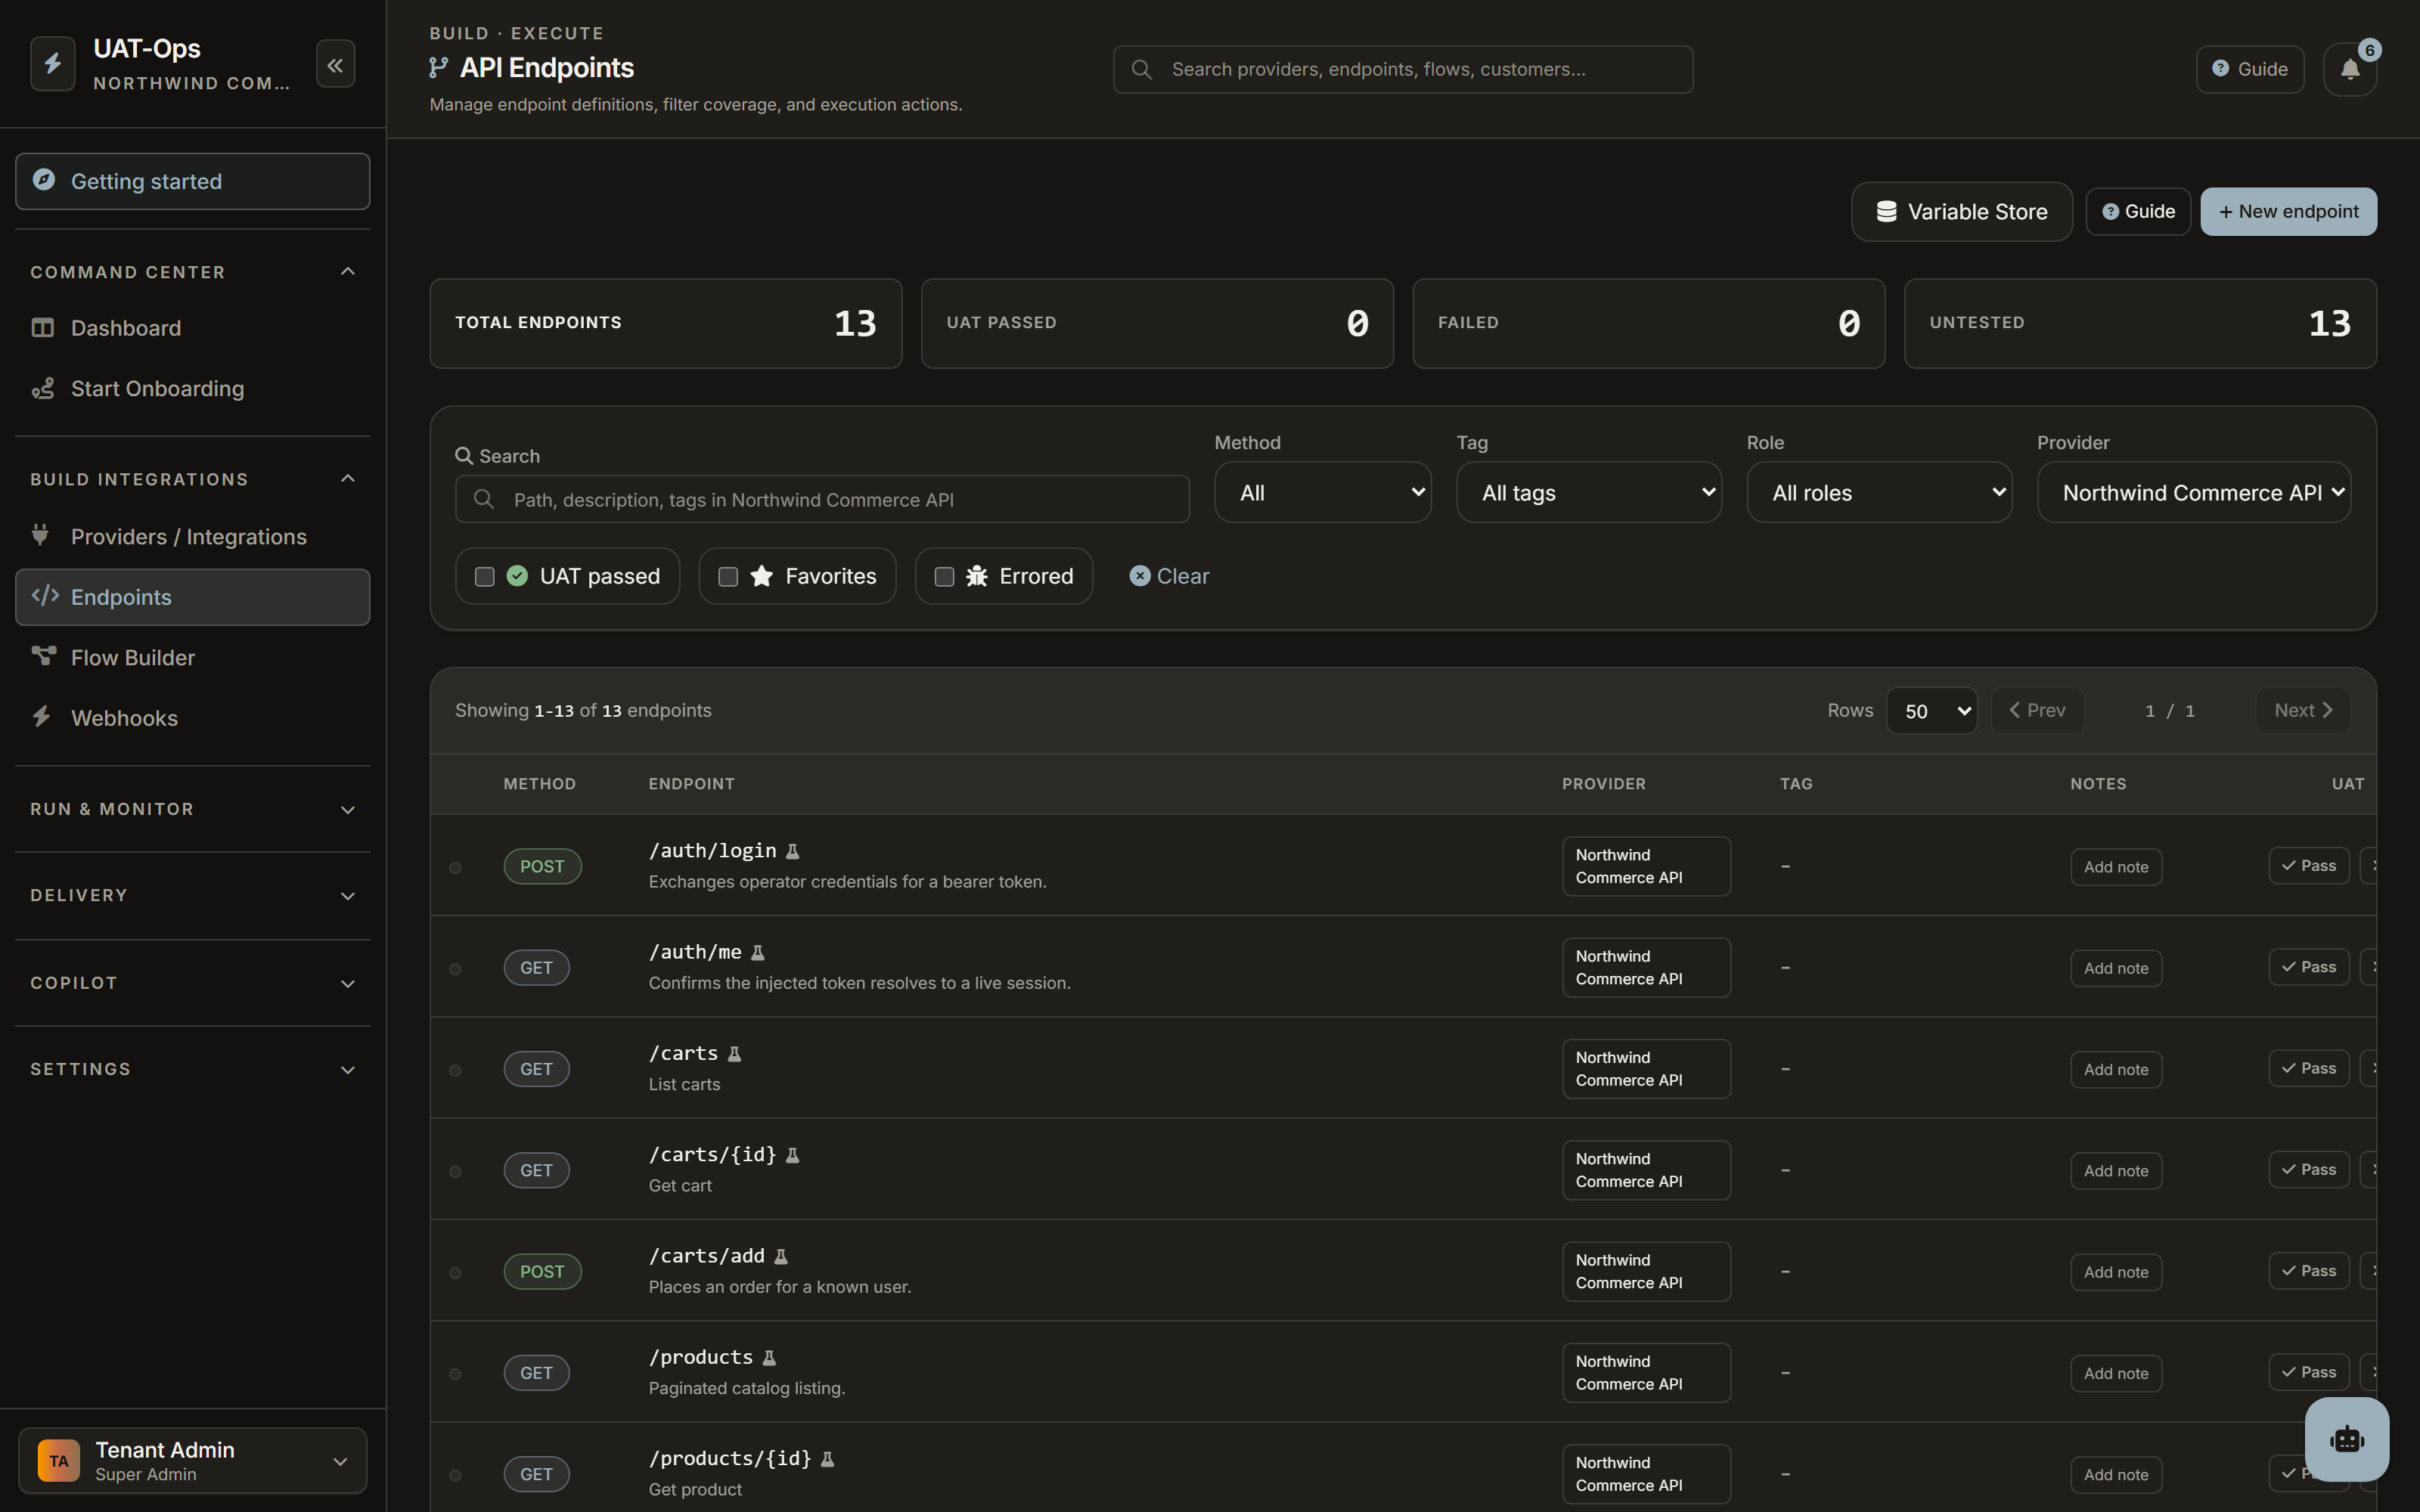Screen dimensions: 2420x1512
Task: Click the status dot on /auth/login row
Action: (455, 867)
